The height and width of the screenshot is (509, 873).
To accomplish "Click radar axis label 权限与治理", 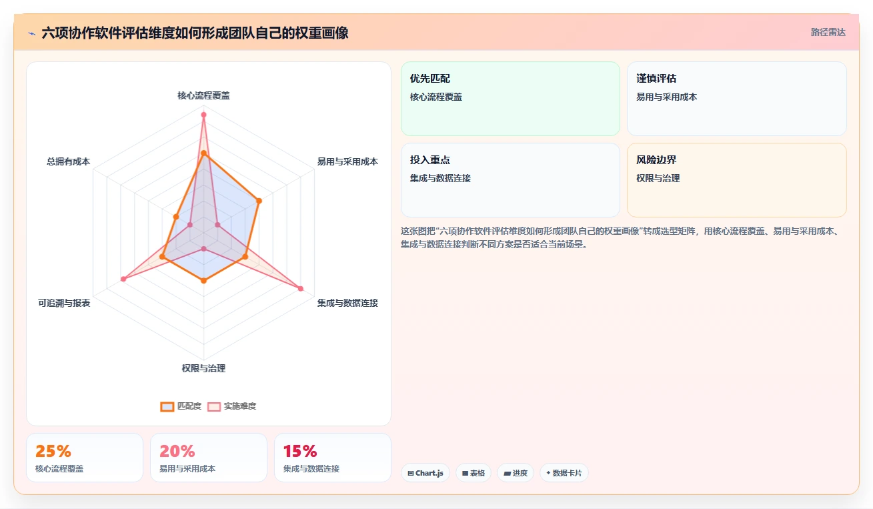I will [x=203, y=368].
